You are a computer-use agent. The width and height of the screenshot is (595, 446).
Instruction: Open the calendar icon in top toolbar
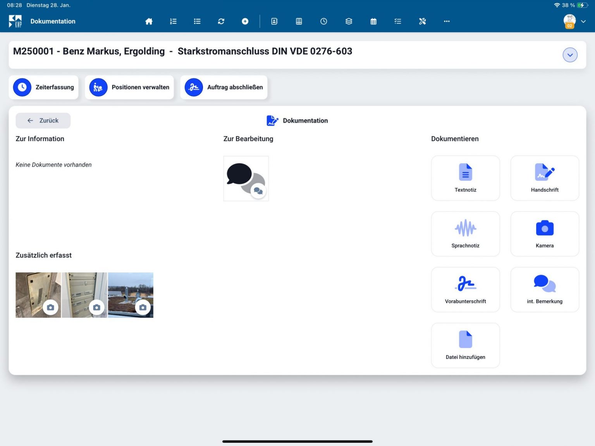click(373, 21)
